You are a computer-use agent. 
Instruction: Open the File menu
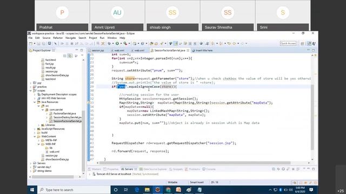click(x=30, y=38)
